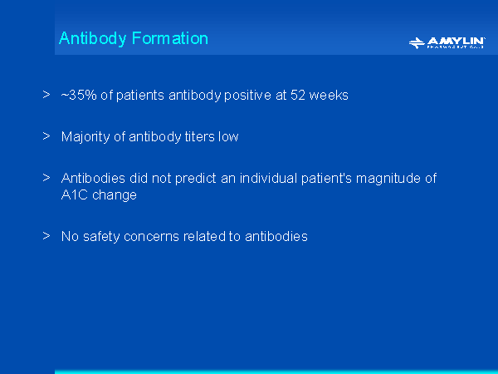Screen dimensions: 498x374
Task: Click the Amylin logo swoosh icon
Action: [x=417, y=42]
